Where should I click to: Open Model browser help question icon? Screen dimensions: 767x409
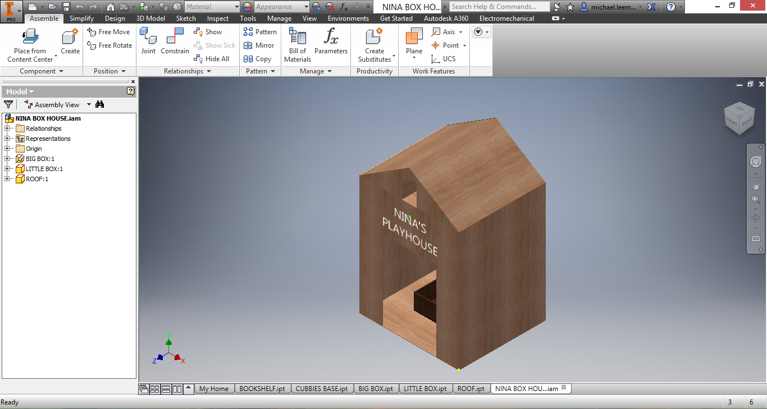pos(131,91)
